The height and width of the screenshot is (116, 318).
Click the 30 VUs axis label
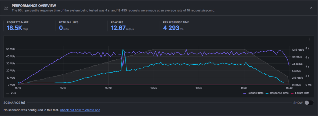[x=11, y=63]
